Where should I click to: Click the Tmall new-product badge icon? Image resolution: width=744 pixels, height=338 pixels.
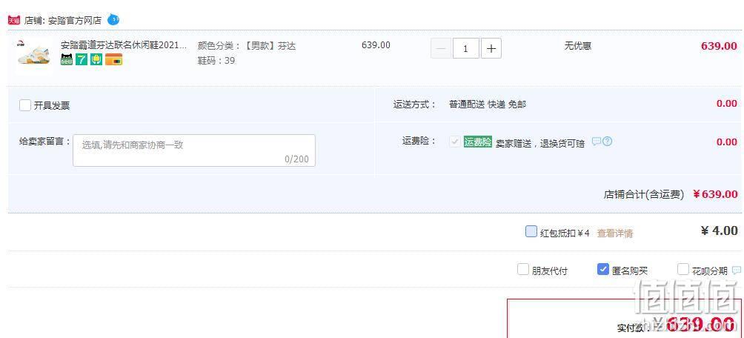(x=67, y=59)
